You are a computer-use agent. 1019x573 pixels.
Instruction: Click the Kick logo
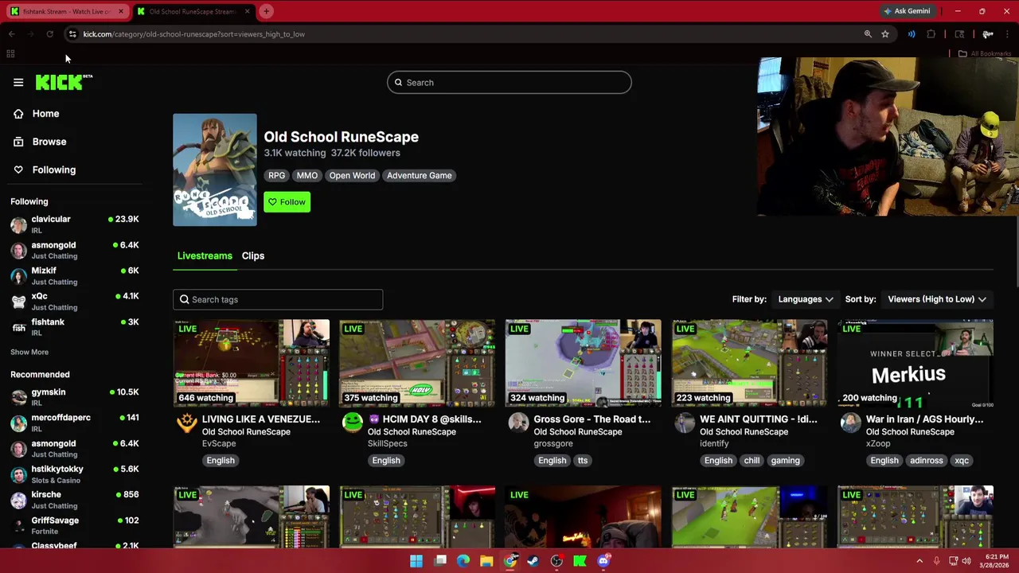pos(64,82)
